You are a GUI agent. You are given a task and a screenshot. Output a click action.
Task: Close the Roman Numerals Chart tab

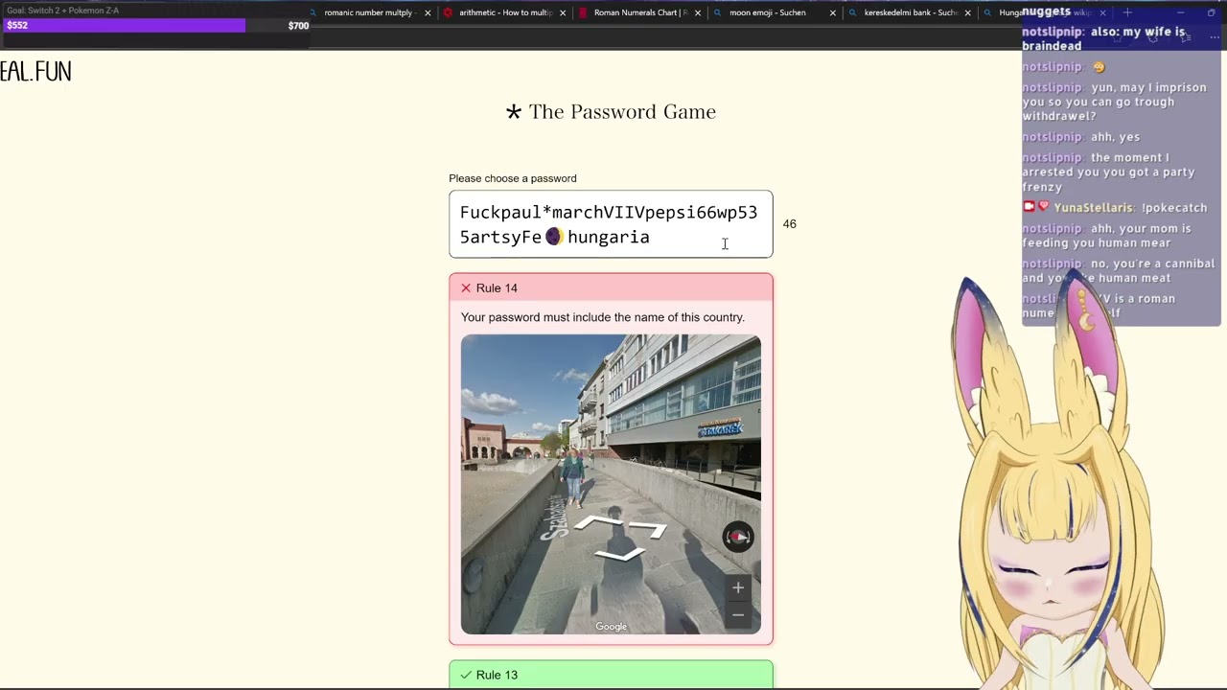tap(698, 12)
